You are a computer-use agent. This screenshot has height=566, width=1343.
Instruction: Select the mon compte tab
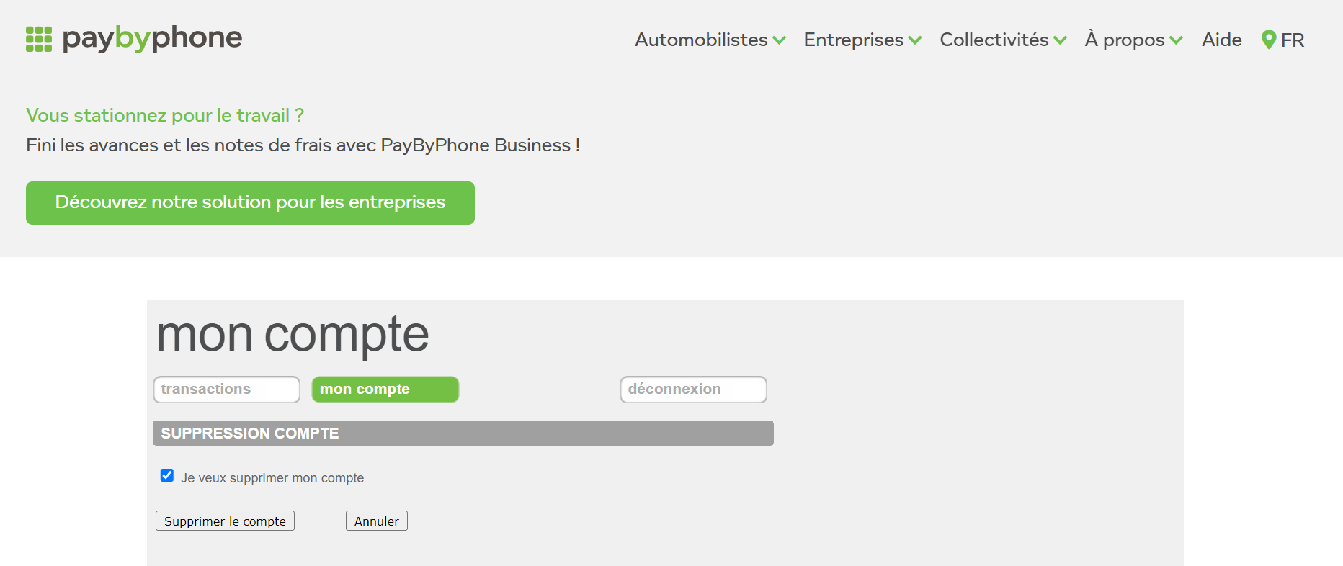385,390
